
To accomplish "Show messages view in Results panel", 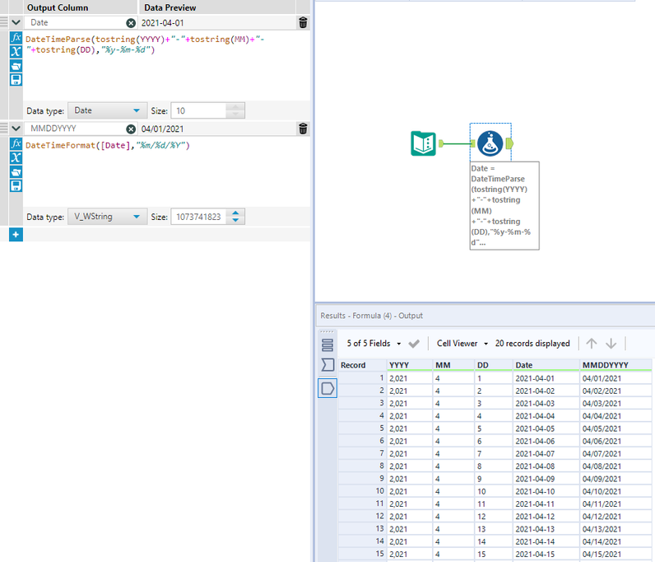I will 327,345.
